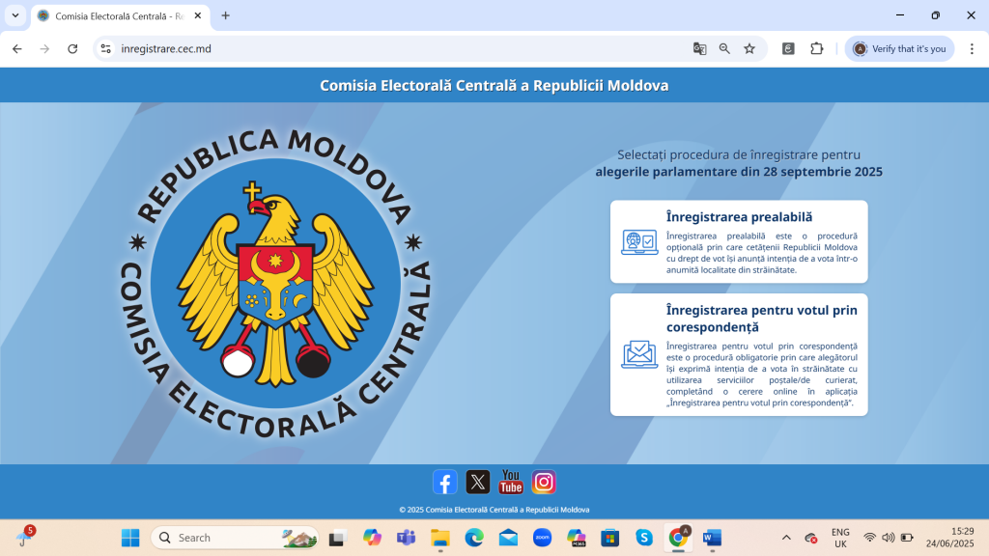Click the Republica Moldova CEC emblem logo
Image resolution: width=989 pixels, height=556 pixels.
[275, 283]
